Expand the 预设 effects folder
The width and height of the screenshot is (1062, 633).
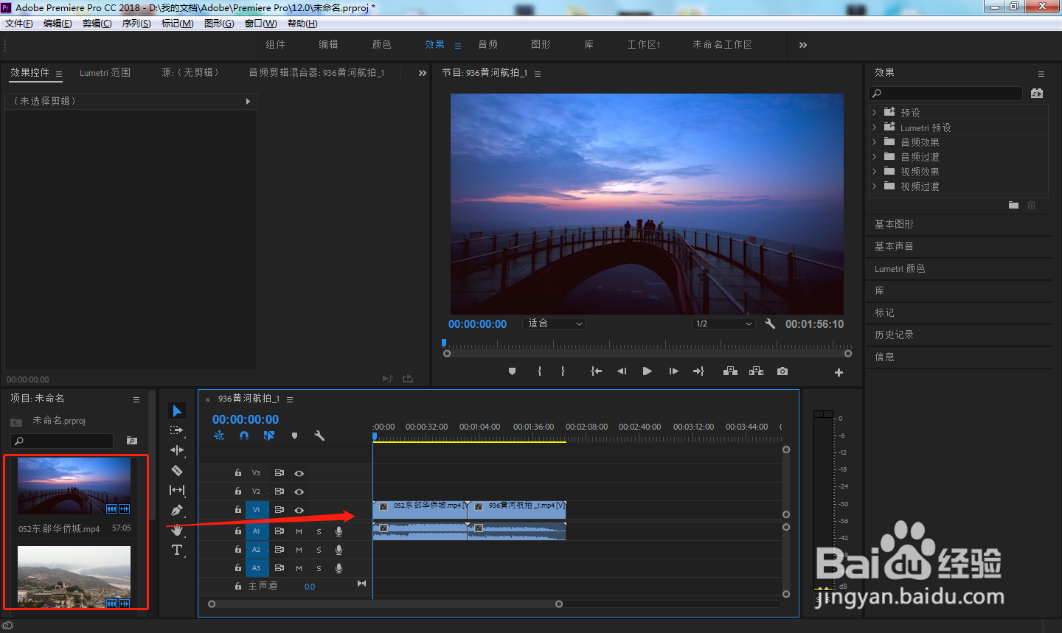875,112
